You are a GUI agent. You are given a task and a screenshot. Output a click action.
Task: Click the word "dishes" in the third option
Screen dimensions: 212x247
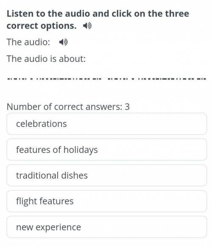coord(74,175)
